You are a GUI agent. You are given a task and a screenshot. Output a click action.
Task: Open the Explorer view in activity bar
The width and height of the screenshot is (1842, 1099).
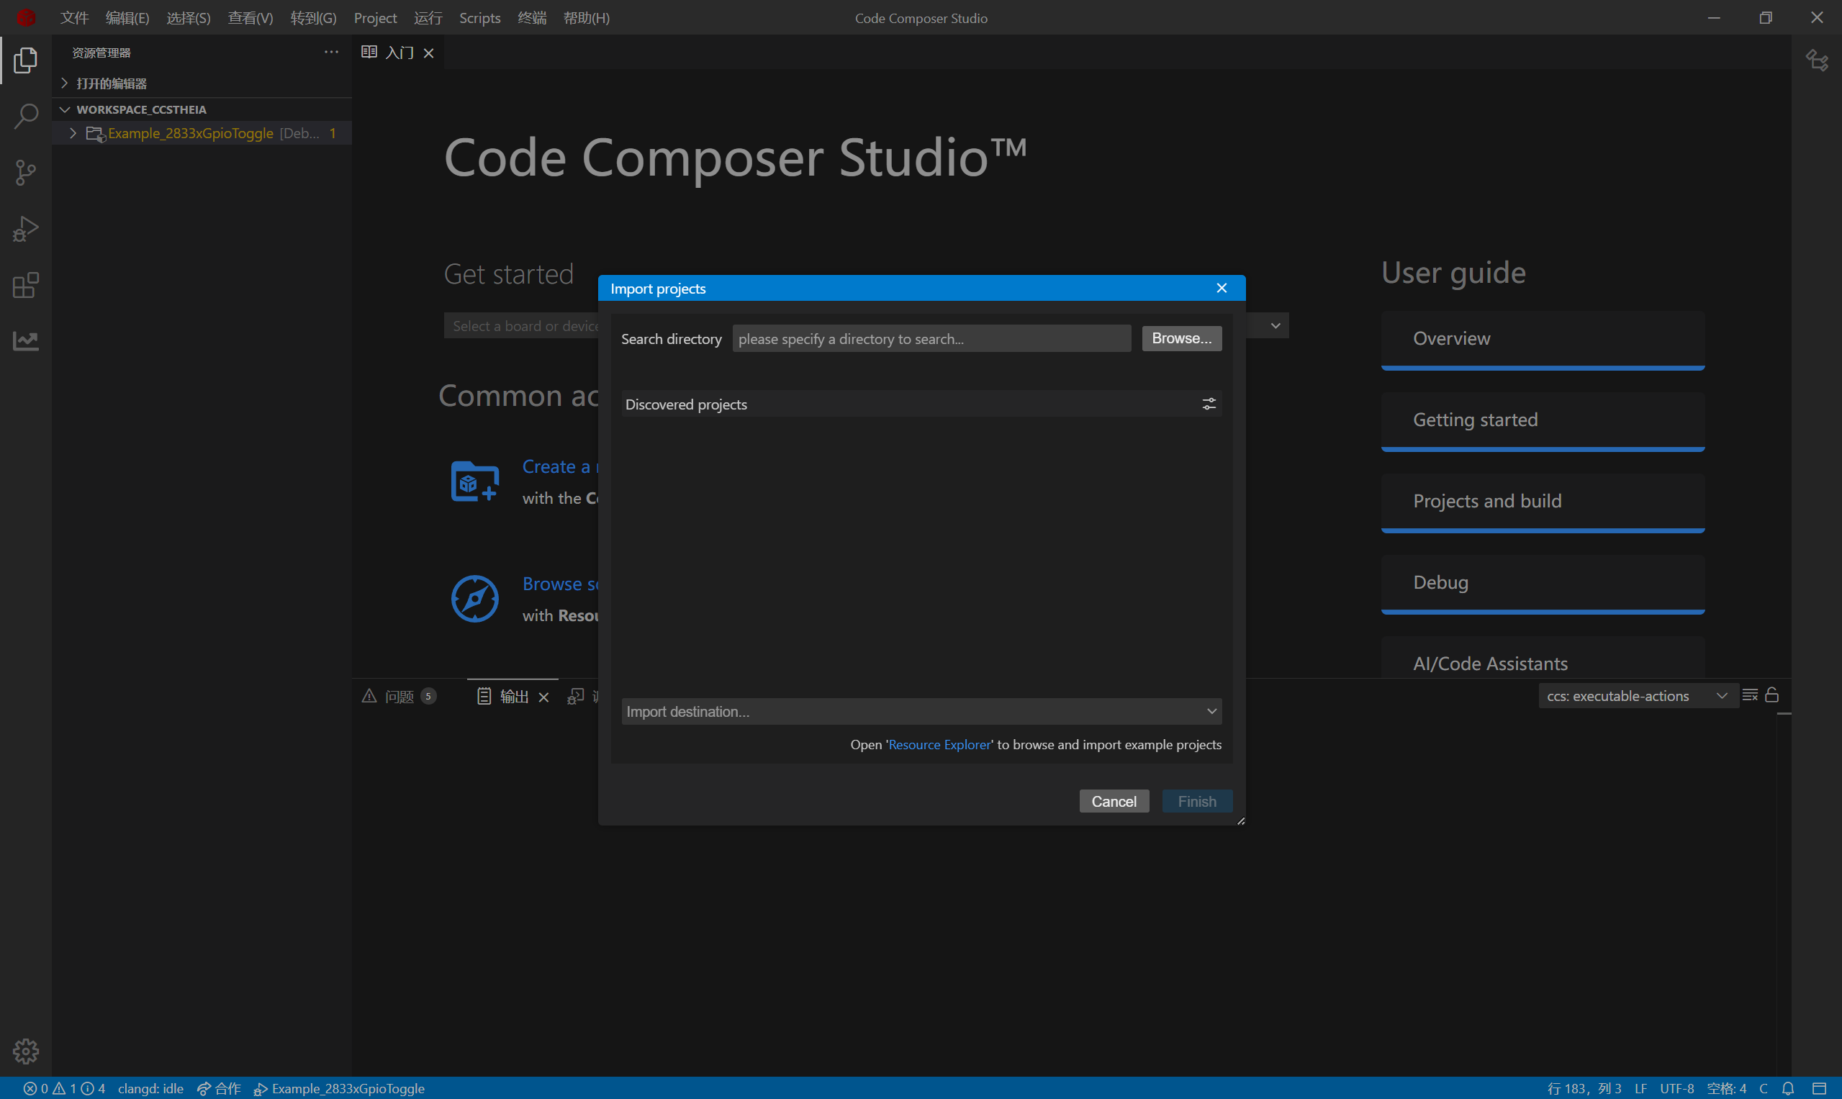pos(26,60)
